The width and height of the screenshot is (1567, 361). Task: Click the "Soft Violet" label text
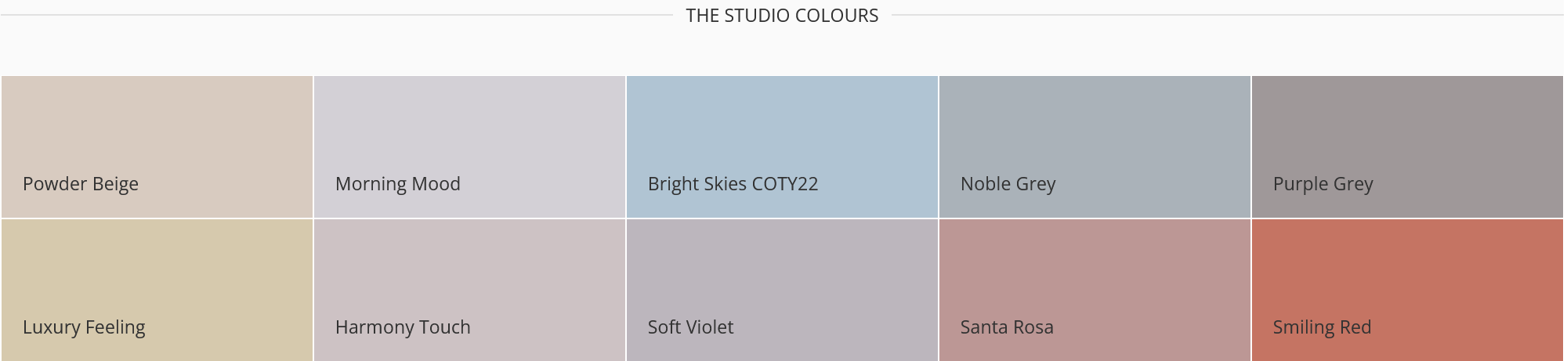pyautogui.click(x=690, y=327)
